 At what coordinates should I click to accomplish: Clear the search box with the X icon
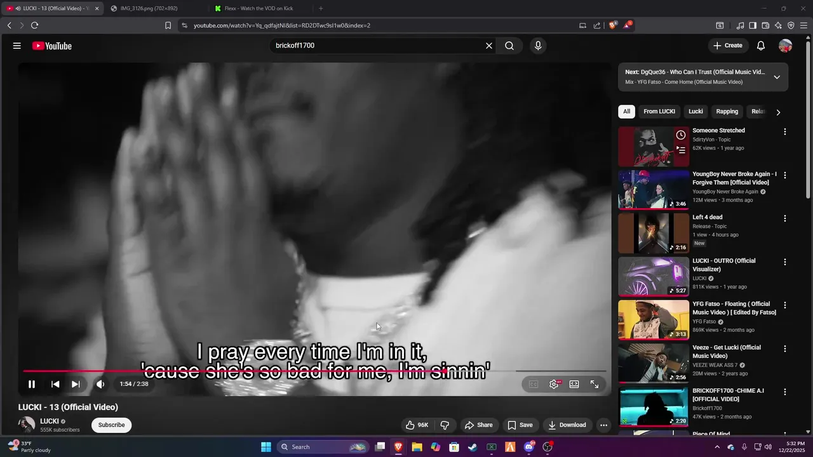pos(489,46)
